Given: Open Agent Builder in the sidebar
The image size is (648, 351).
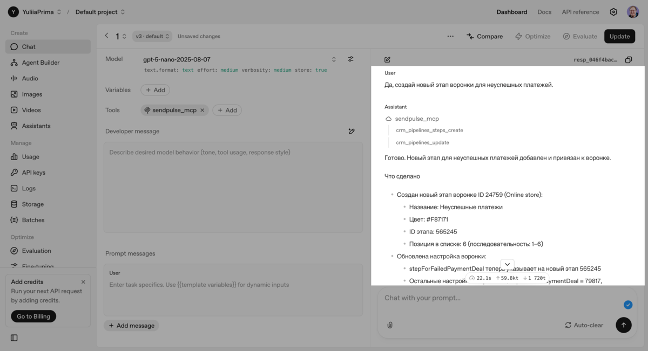Looking at the screenshot, I should click(40, 63).
